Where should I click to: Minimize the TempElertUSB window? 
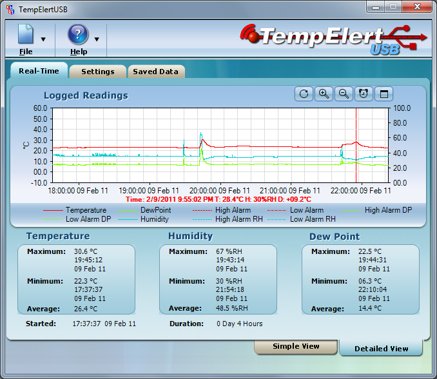pos(376,7)
